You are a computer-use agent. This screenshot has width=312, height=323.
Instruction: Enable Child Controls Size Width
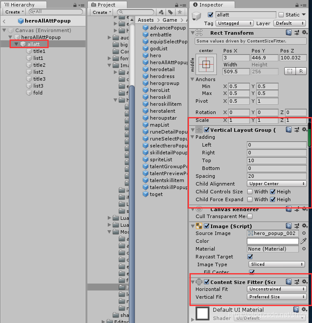click(x=249, y=192)
